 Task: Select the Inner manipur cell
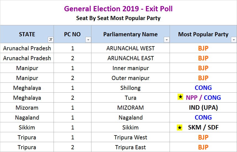pos(130,68)
